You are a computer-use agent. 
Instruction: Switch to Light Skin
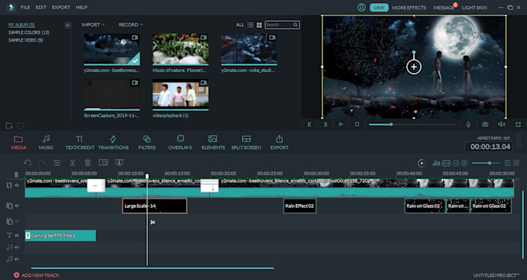tap(474, 8)
